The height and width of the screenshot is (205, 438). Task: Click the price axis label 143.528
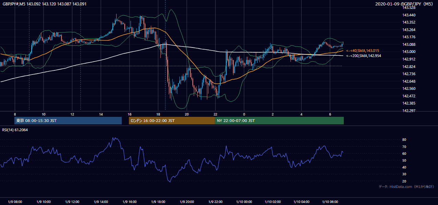[x=409, y=8]
